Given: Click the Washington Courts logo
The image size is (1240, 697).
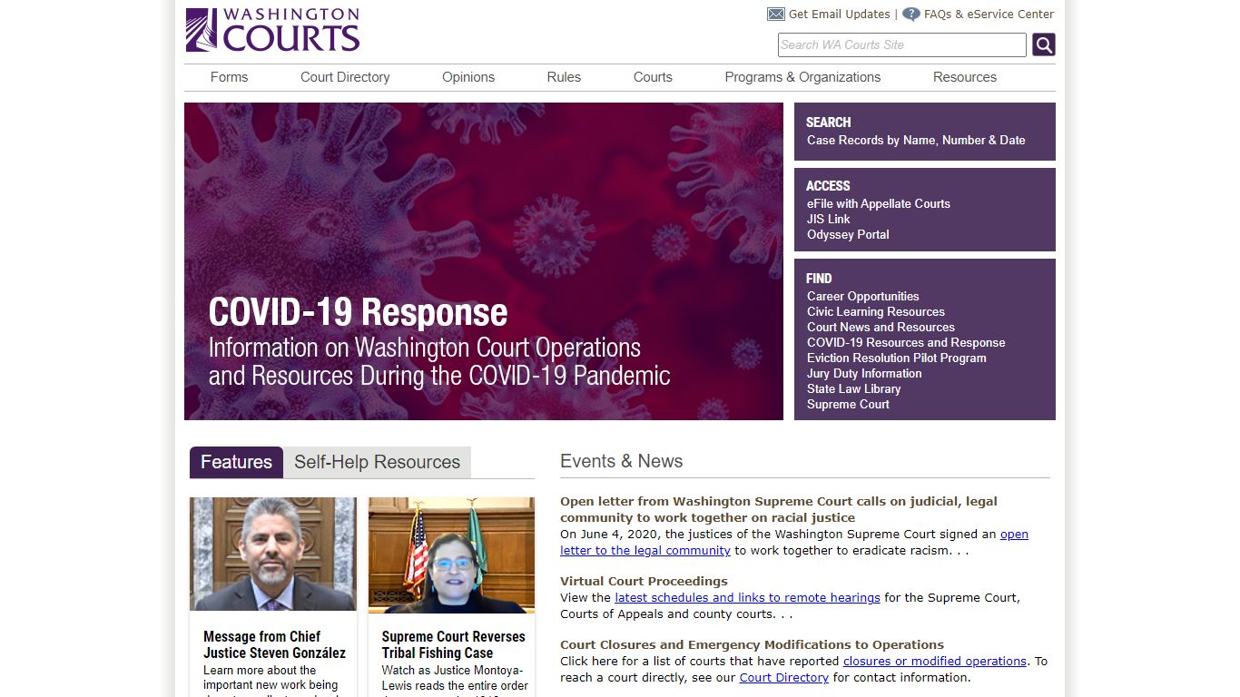Looking at the screenshot, I should pos(272,30).
